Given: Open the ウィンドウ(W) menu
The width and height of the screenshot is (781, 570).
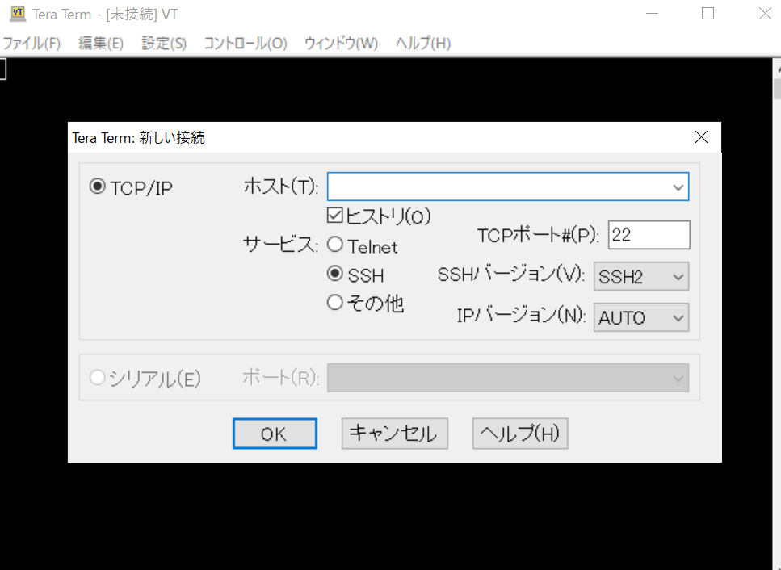Looking at the screenshot, I should (x=340, y=44).
